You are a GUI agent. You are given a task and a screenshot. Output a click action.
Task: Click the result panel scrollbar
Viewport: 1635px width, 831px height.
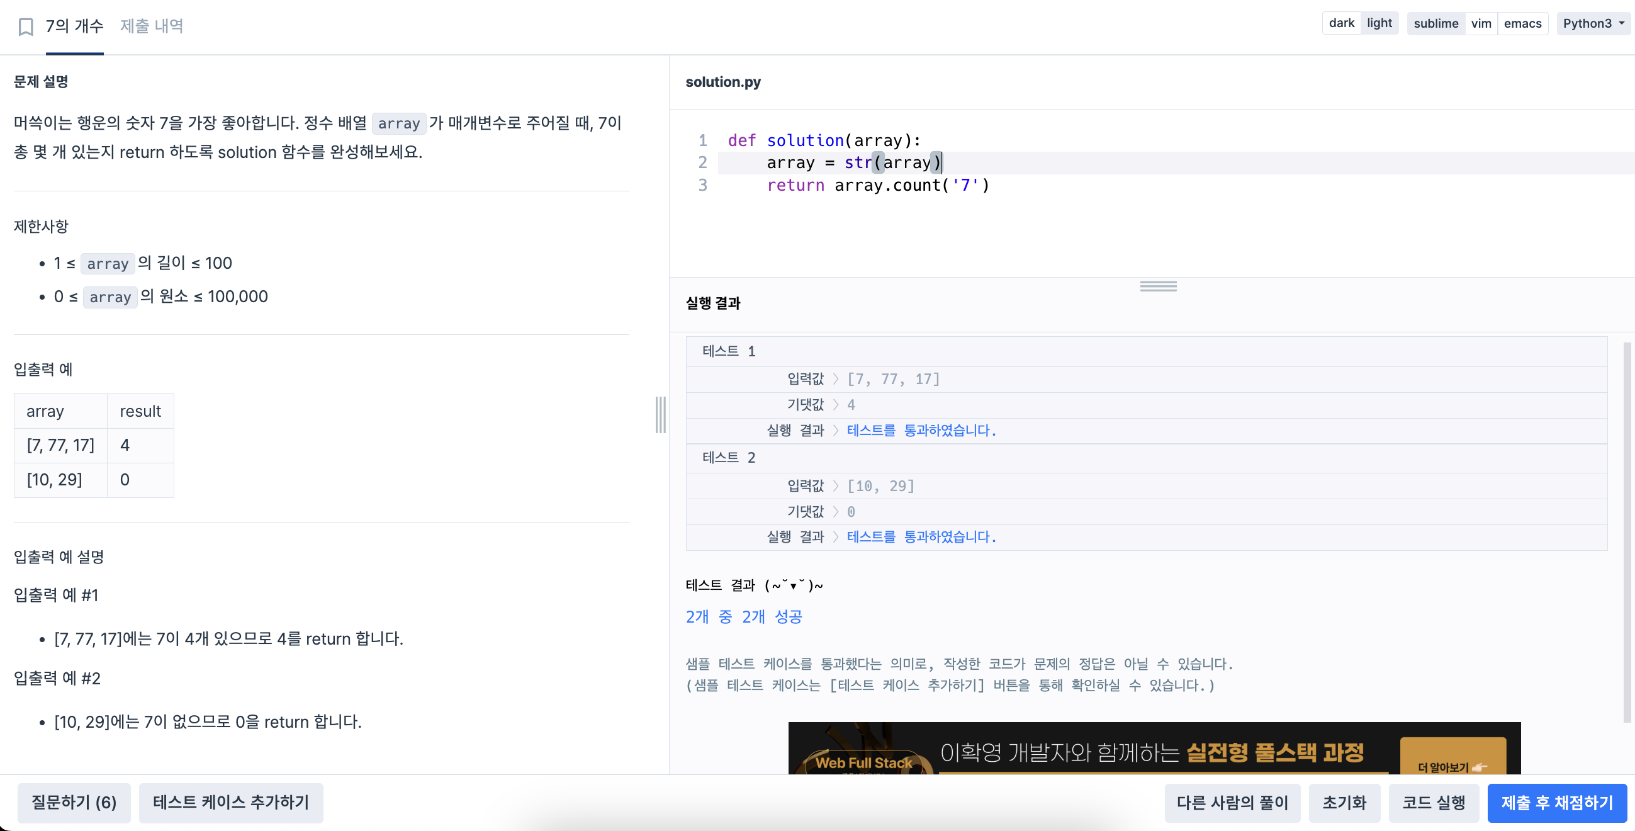pyautogui.click(x=1627, y=532)
